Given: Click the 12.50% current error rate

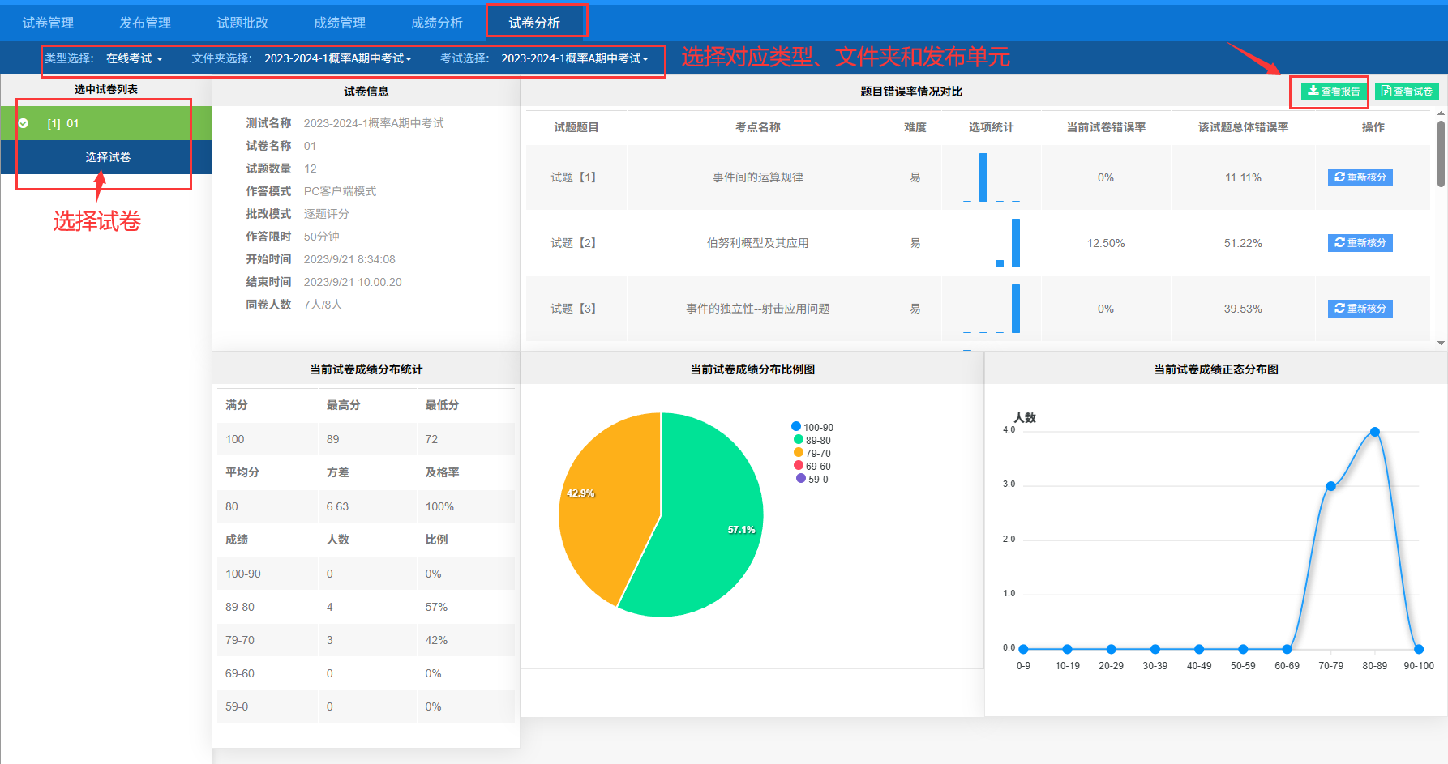Looking at the screenshot, I should point(1106,243).
